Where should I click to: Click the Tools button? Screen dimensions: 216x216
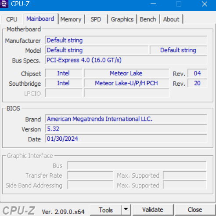106,210
